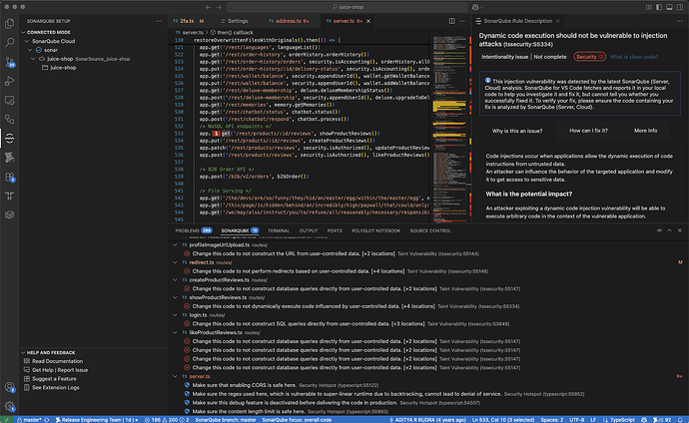
Task: Click TypeScript language mode in status bar
Action: pyautogui.click(x=623, y=419)
